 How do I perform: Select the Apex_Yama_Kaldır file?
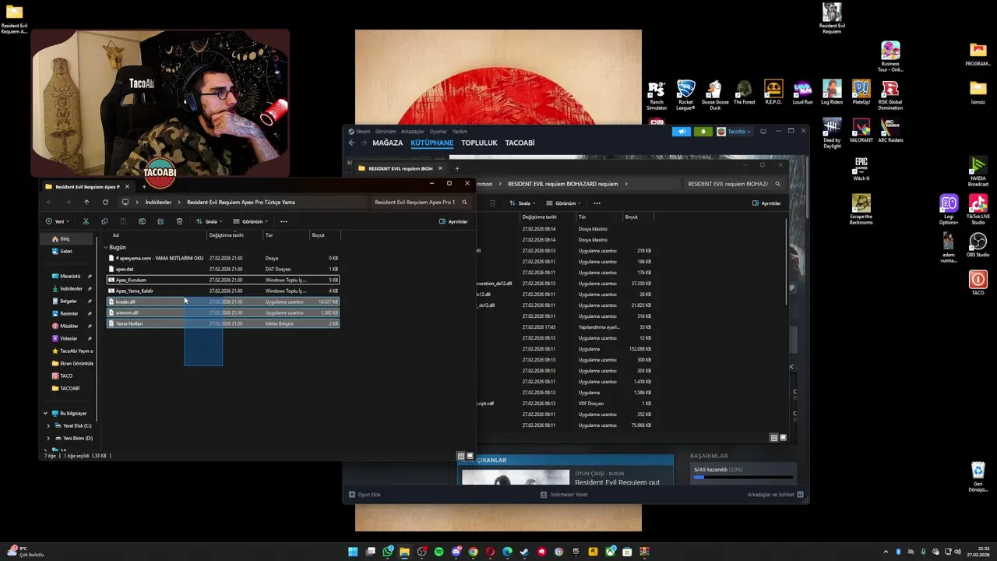tap(223, 291)
